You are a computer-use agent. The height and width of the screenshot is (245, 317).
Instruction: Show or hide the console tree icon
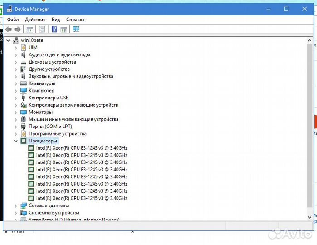pyautogui.click(x=30, y=29)
